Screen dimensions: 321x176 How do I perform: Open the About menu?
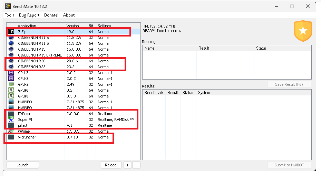click(69, 15)
